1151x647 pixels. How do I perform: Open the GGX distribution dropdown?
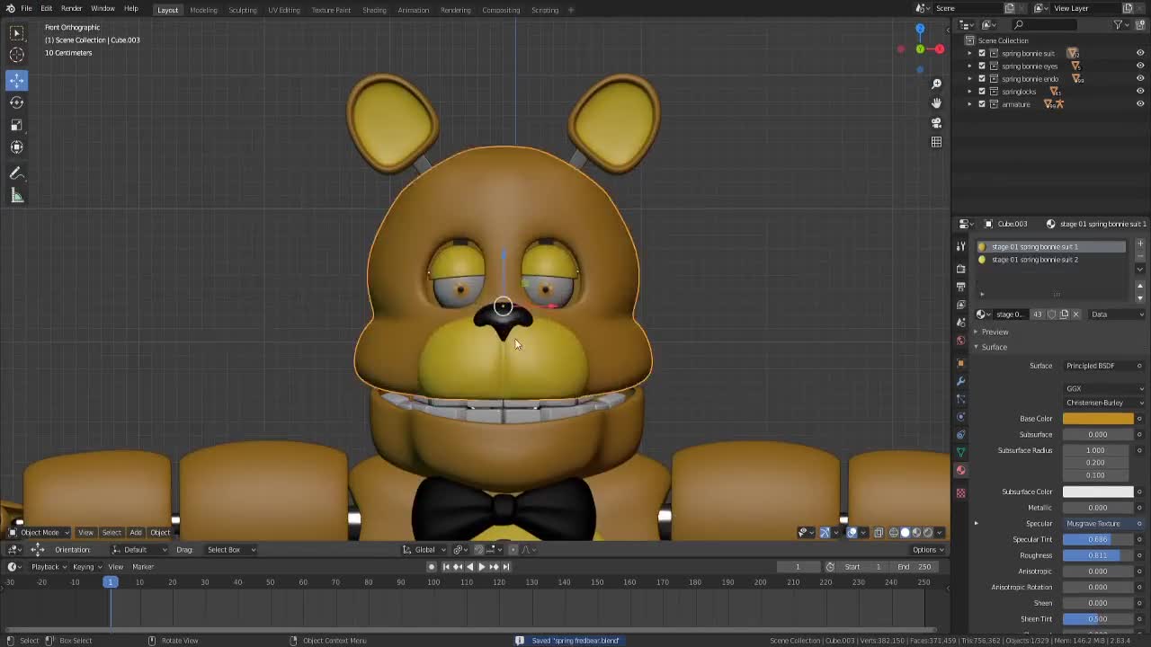[x=1103, y=388]
